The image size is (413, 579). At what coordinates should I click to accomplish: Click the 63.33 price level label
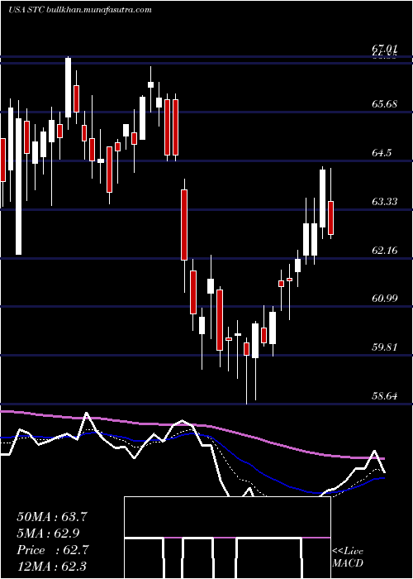385,201
